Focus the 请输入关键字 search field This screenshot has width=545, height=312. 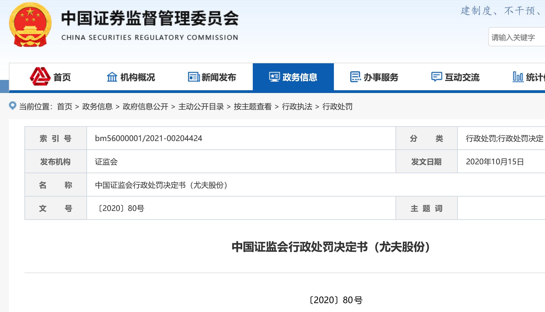click(517, 37)
